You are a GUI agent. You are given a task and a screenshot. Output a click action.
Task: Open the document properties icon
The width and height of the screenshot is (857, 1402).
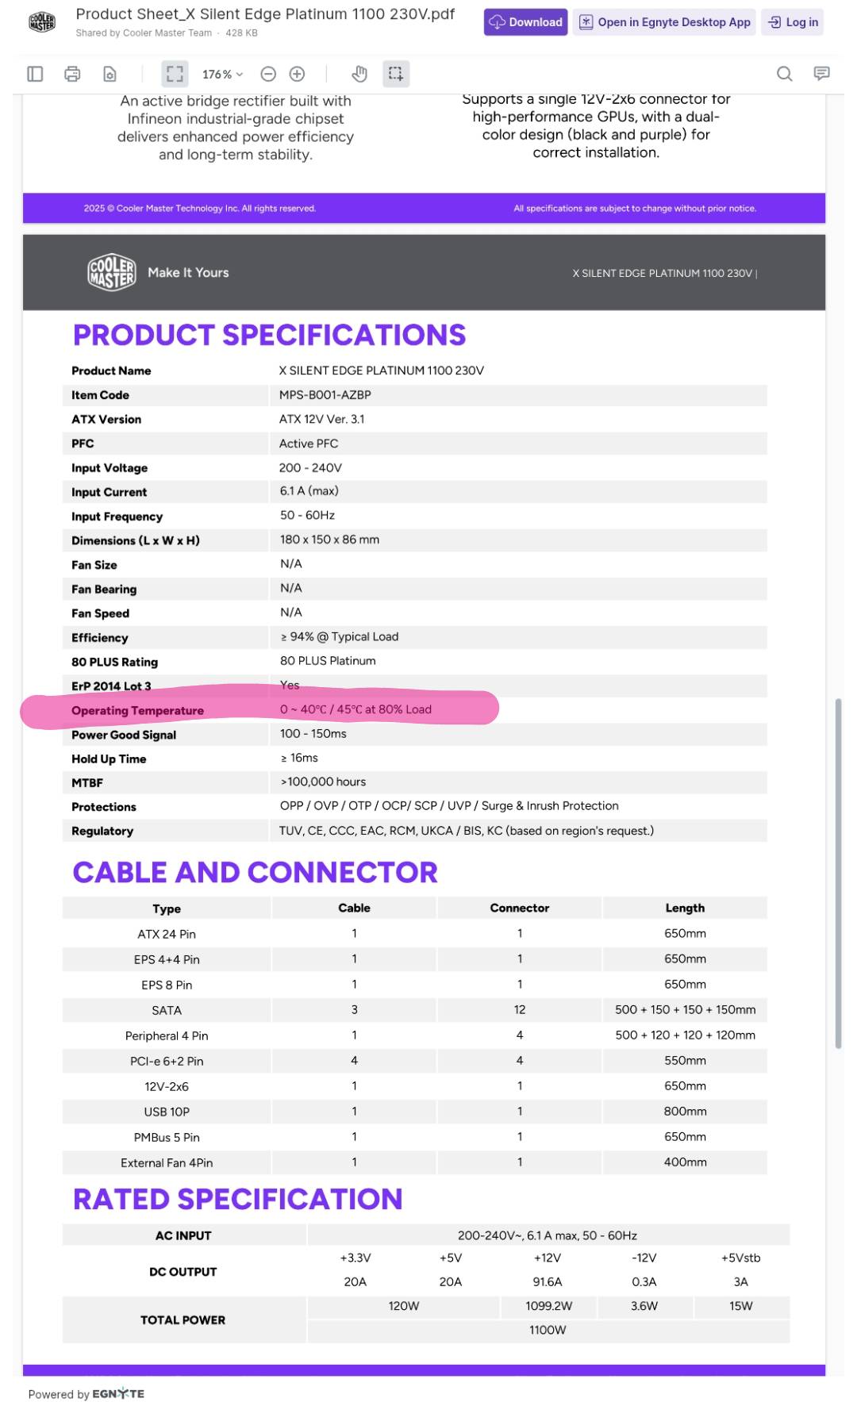pyautogui.click(x=110, y=74)
